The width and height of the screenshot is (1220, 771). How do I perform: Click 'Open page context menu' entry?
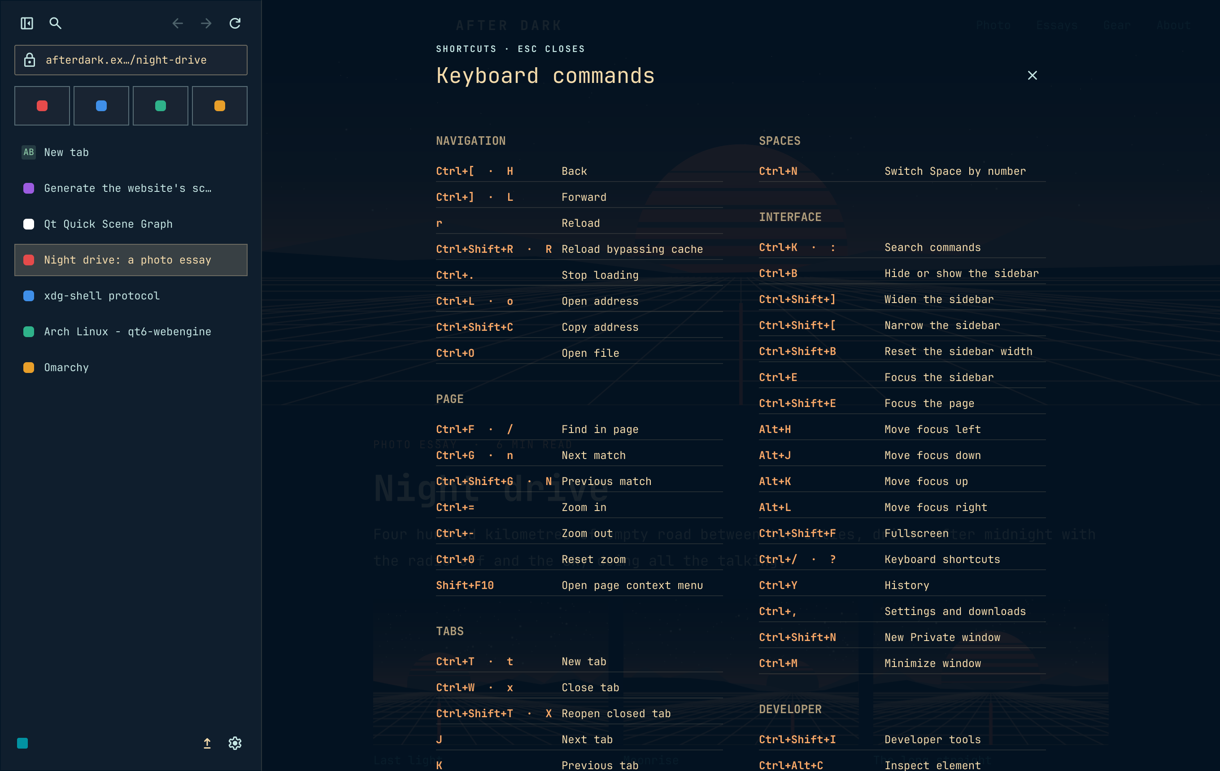(579, 585)
